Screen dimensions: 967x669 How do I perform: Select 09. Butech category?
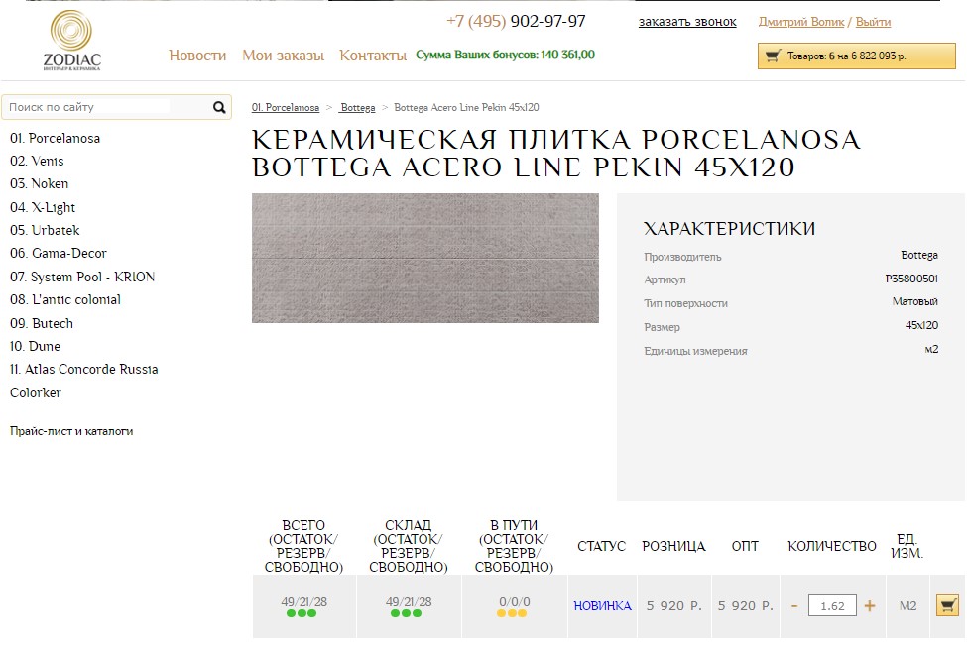click(42, 323)
